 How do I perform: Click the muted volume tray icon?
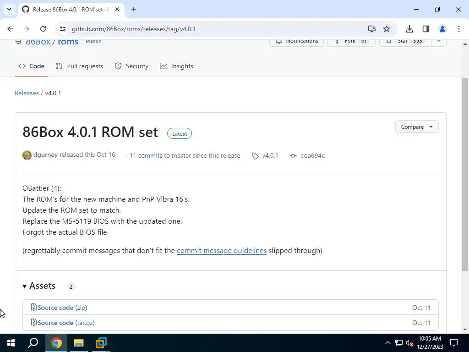point(410,343)
